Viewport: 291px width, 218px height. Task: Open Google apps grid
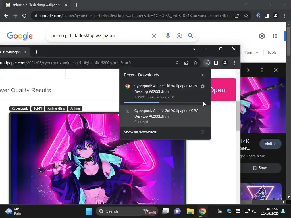click(x=275, y=36)
